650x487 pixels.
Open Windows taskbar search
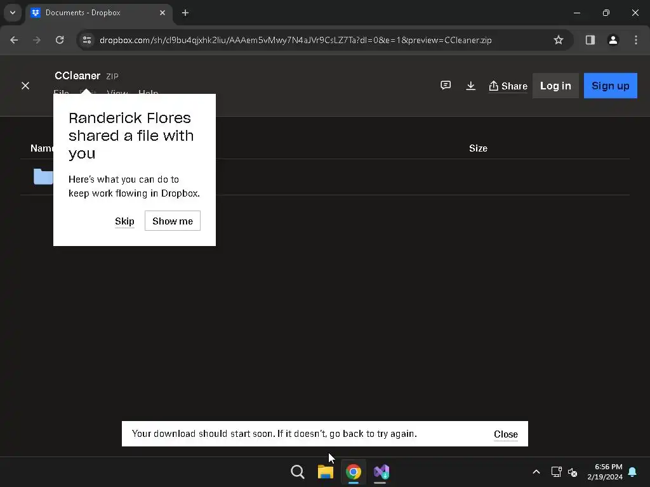point(298,472)
